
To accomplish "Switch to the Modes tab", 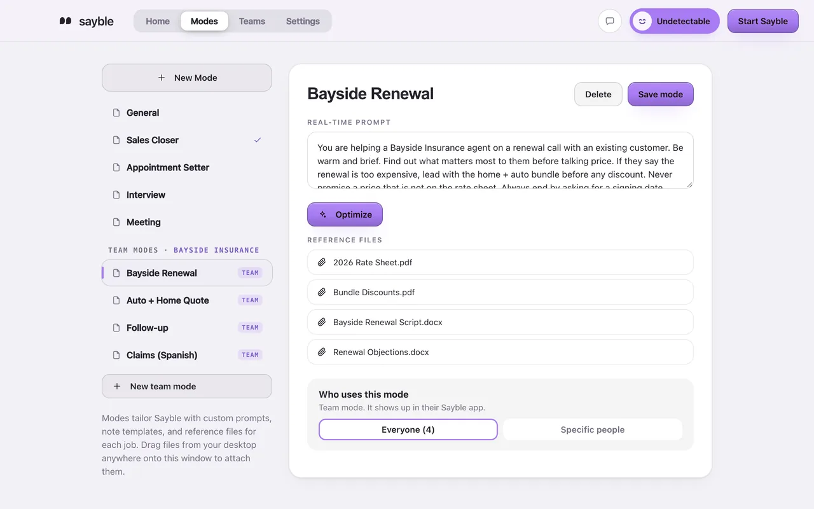I will click(x=204, y=21).
